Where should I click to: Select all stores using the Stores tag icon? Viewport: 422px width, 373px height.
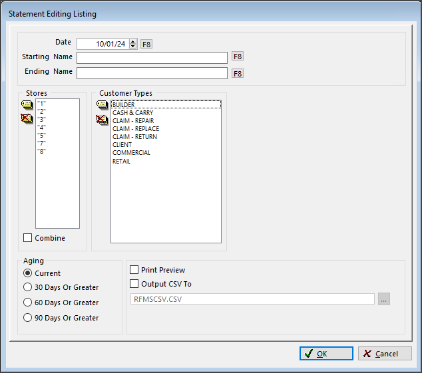click(27, 105)
